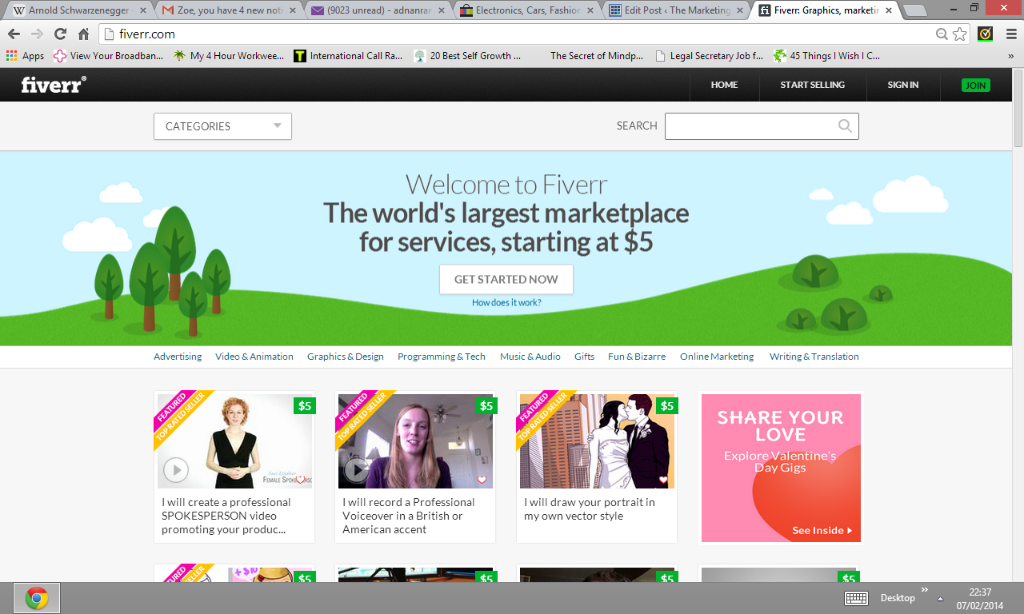Click 'I will record a Professional Voiceover' title
The height and width of the screenshot is (614, 1024).
pyautogui.click(x=408, y=516)
